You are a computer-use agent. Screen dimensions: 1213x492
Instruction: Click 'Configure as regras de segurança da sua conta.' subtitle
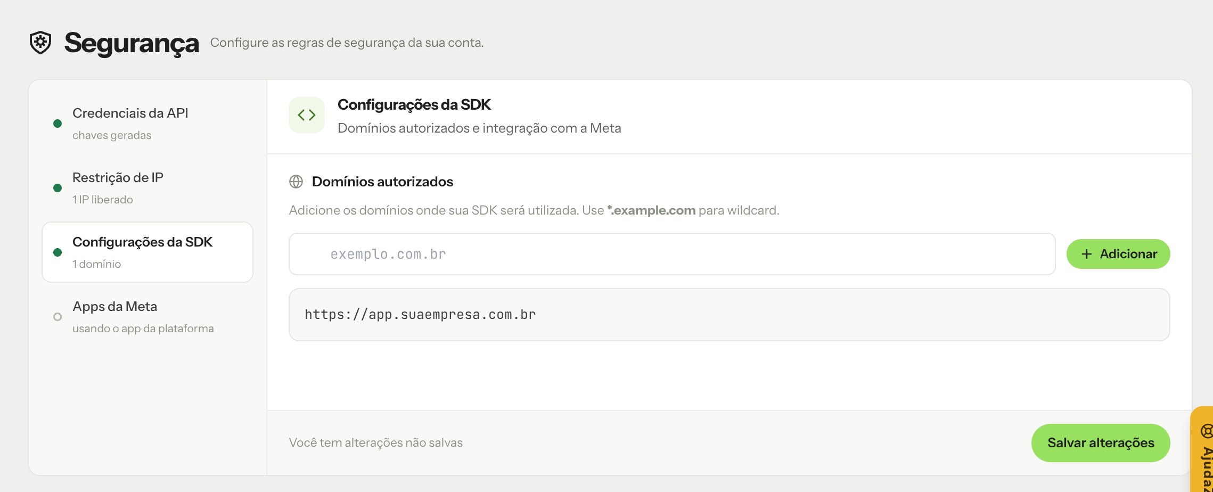pyautogui.click(x=347, y=43)
